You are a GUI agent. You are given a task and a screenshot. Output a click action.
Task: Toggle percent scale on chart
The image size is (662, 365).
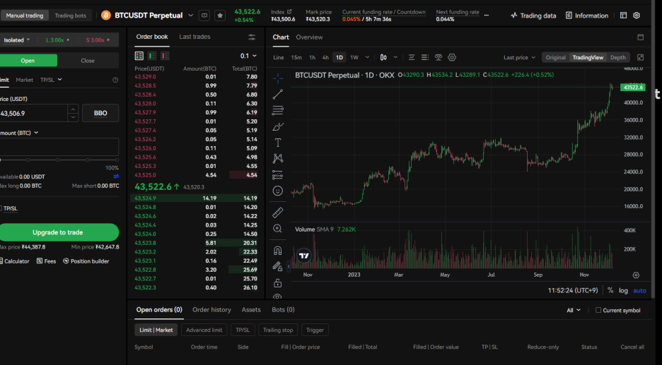click(610, 290)
